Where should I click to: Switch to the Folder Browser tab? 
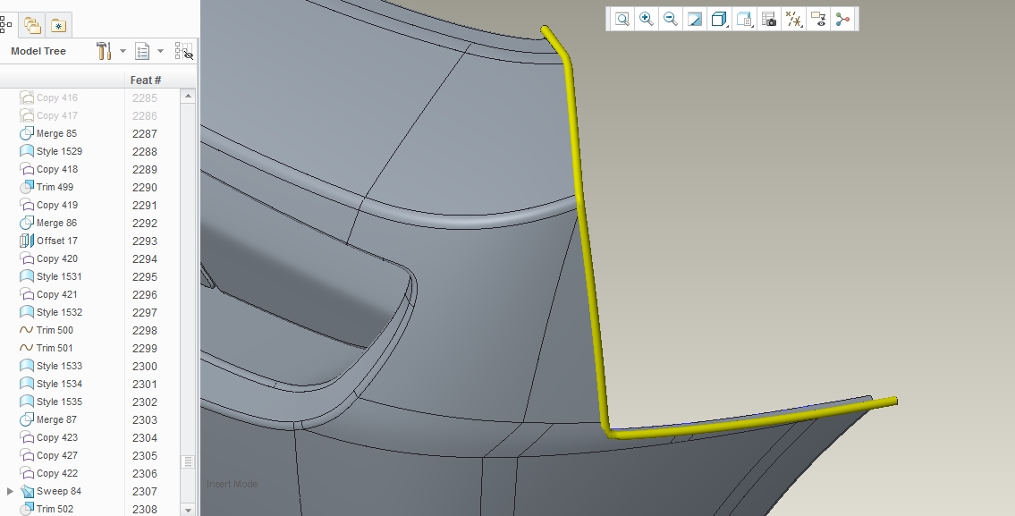pyautogui.click(x=32, y=25)
